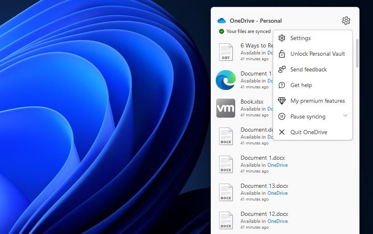Click the Get help question icon
The width and height of the screenshot is (373, 234).
[282, 85]
